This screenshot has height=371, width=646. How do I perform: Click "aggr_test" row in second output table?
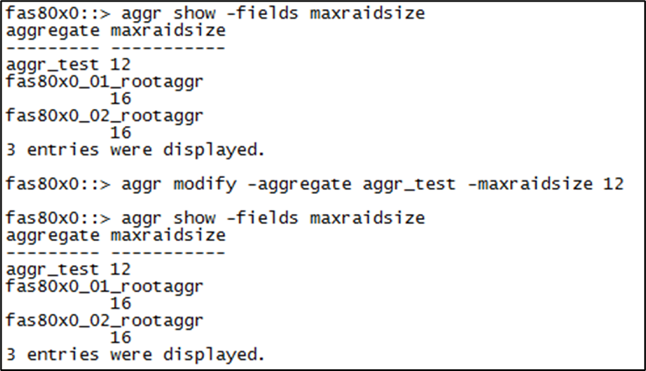[x=50, y=269]
